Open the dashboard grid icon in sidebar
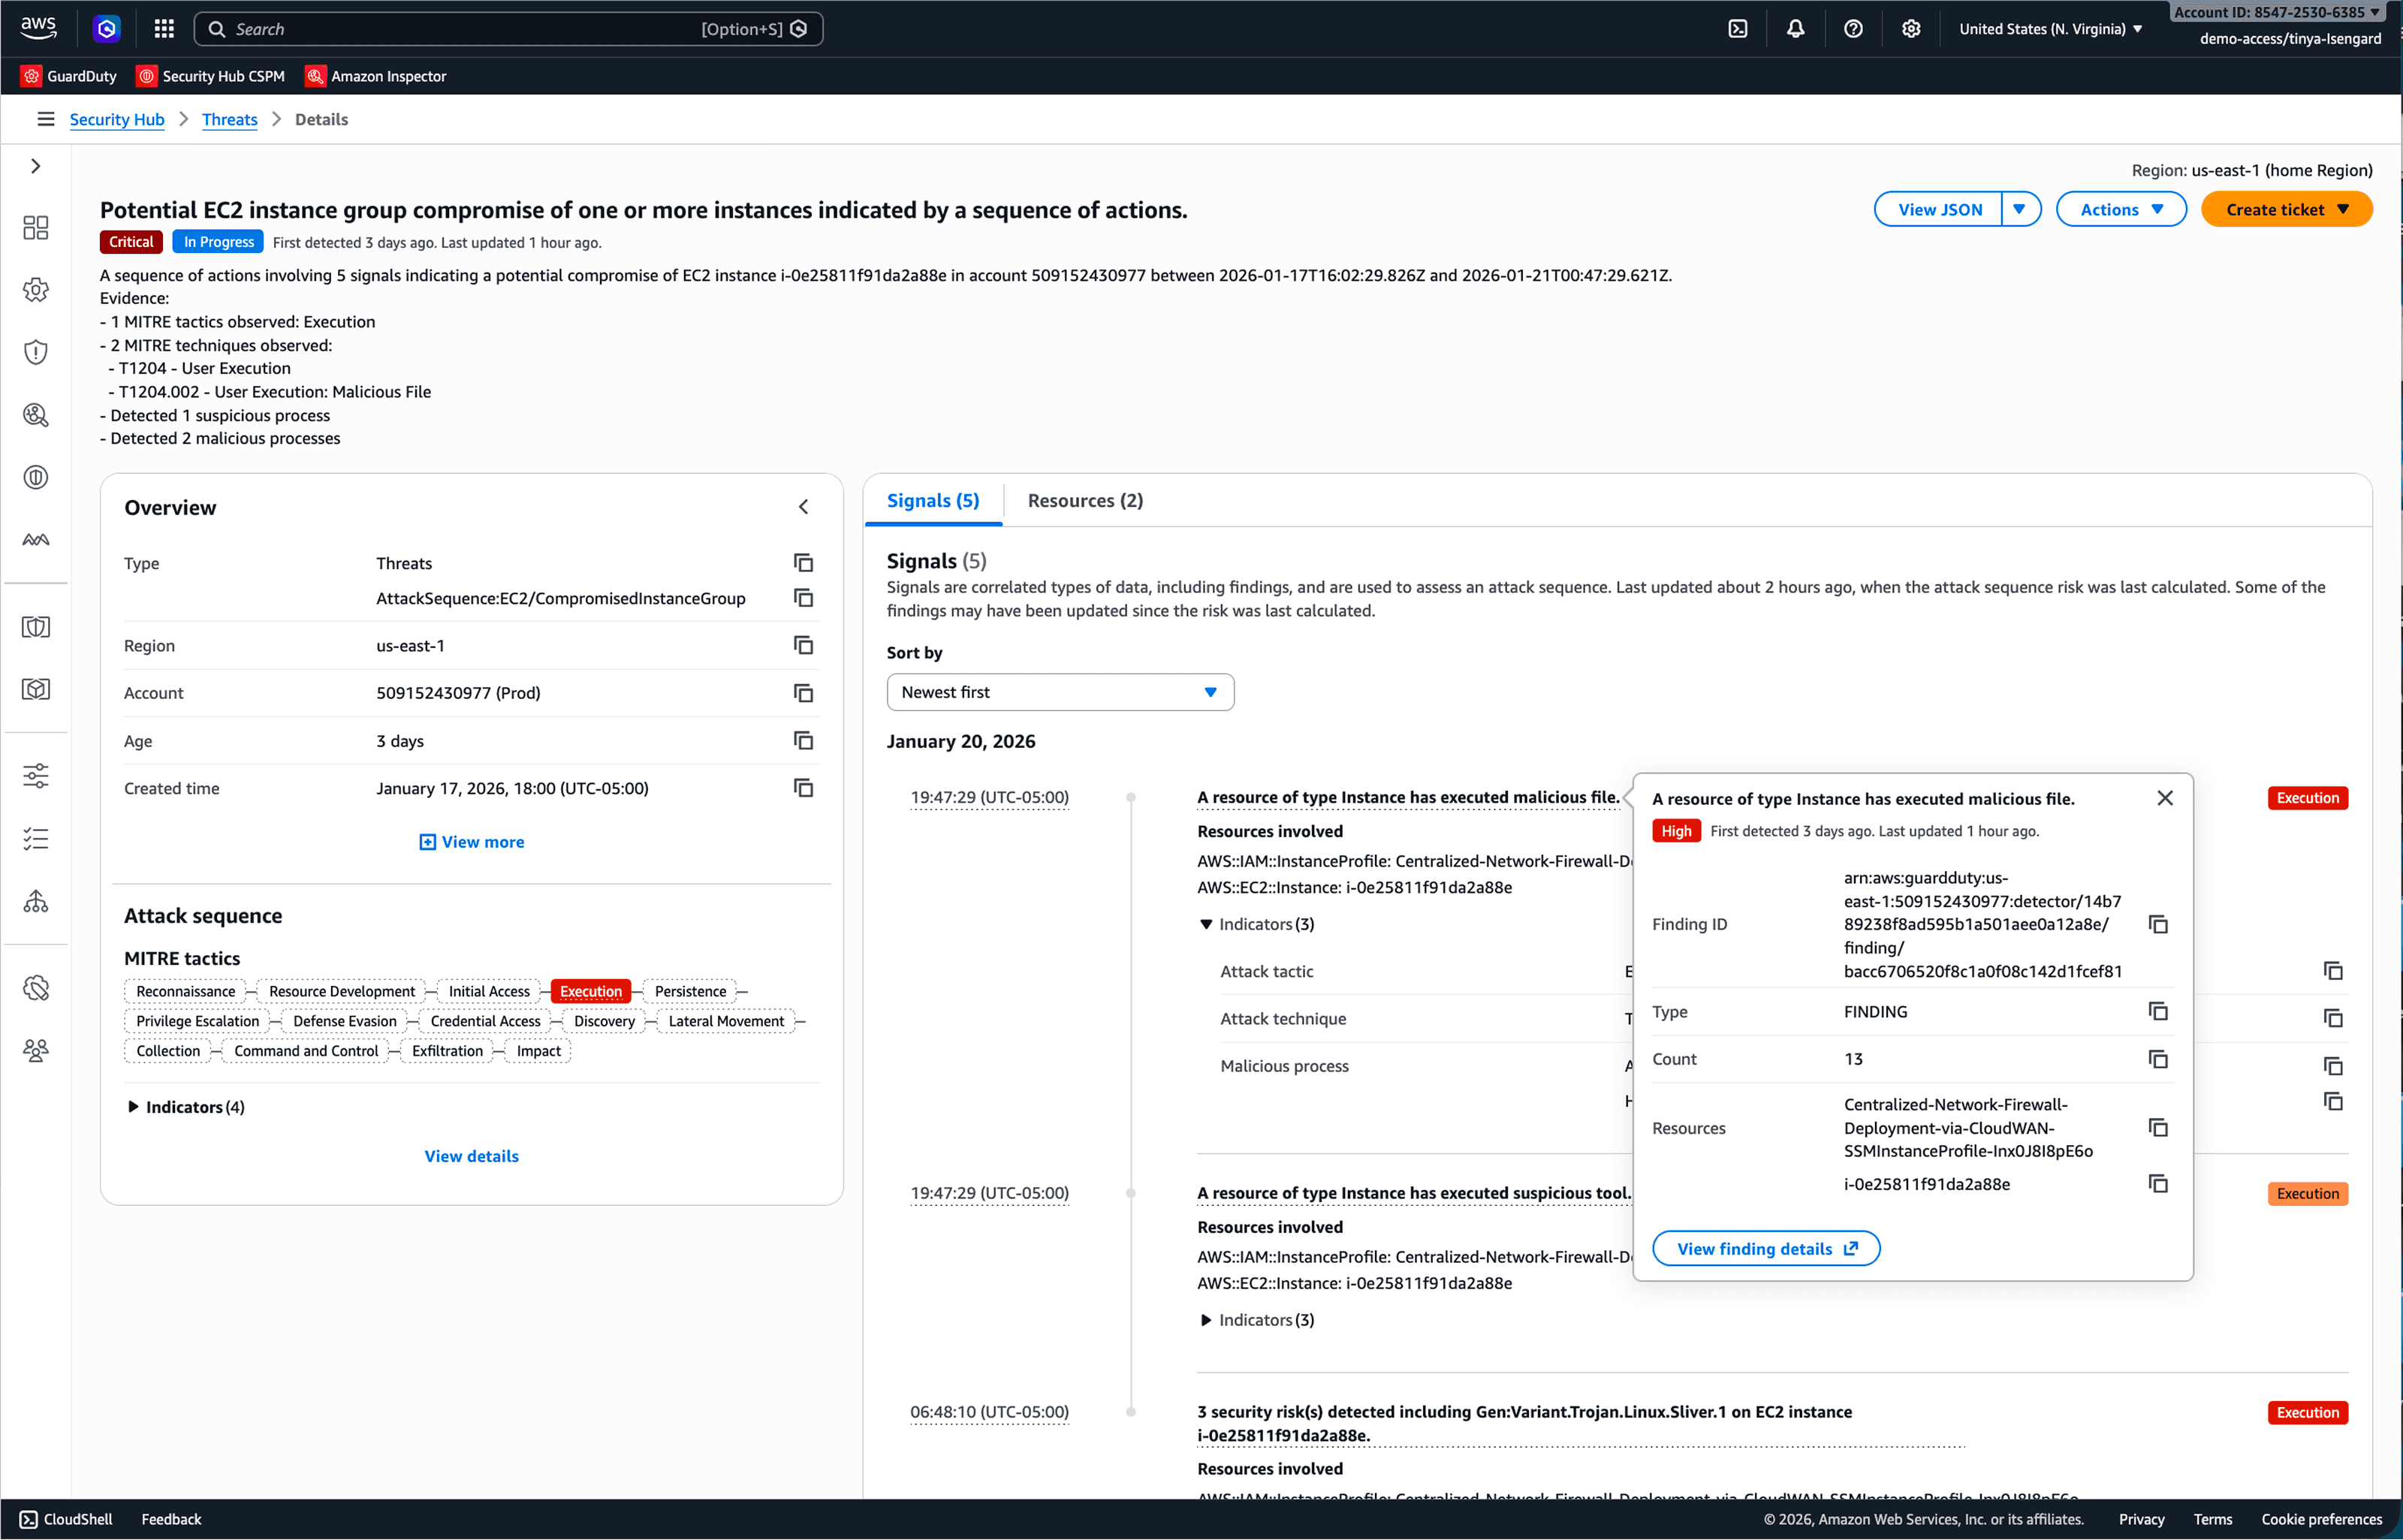2403x1540 pixels. (36, 228)
